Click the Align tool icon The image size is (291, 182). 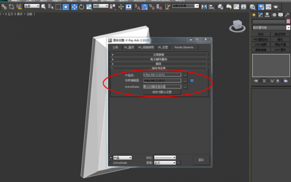point(211,7)
